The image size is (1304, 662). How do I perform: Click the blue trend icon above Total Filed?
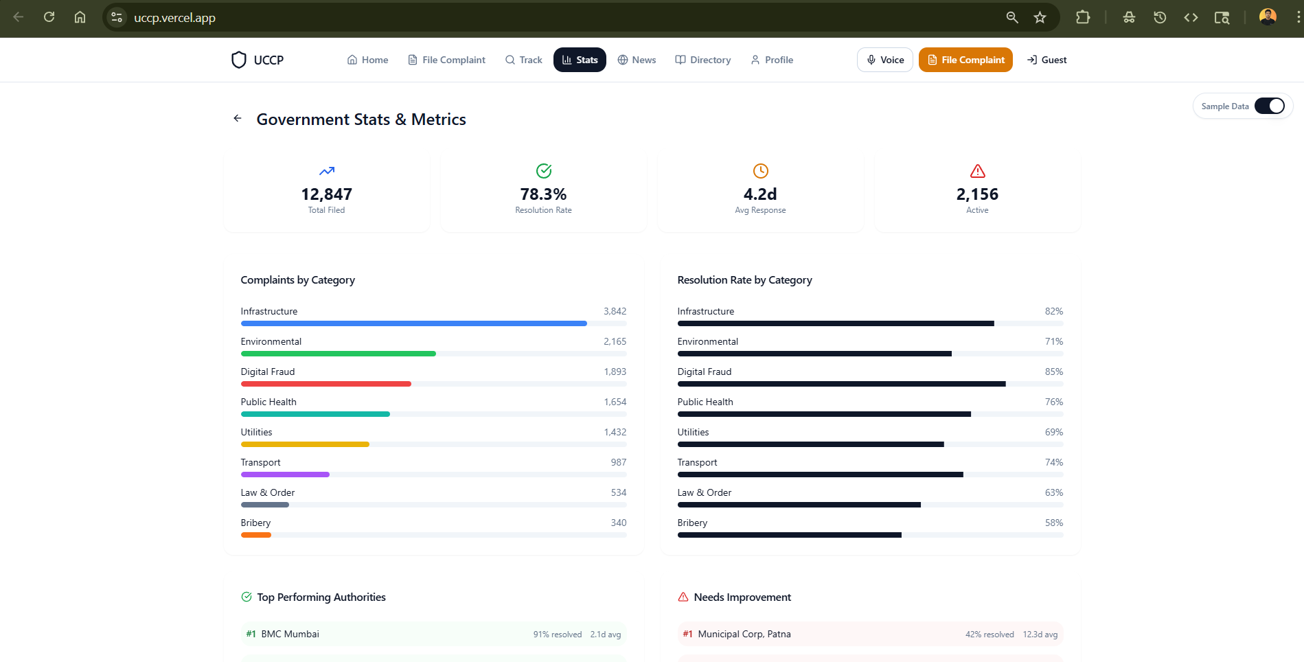click(327, 171)
